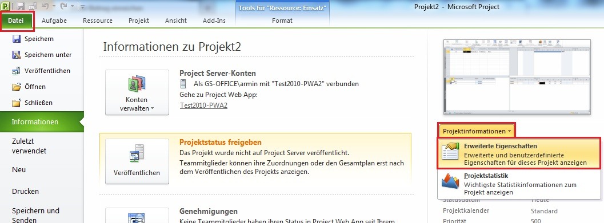Screen dimensions: 604x223
Task: Click the Veröffentlichen sidebar icon
Action: [x=16, y=71]
